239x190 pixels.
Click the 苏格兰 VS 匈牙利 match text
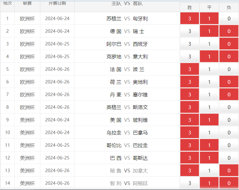127,19
